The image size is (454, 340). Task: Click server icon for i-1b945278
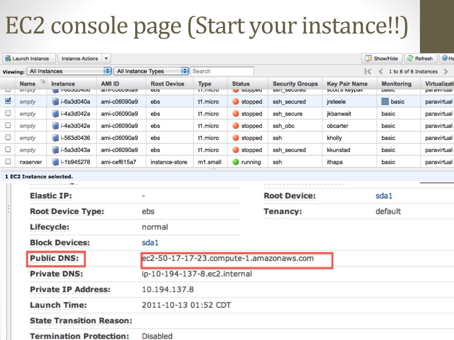pos(55,162)
